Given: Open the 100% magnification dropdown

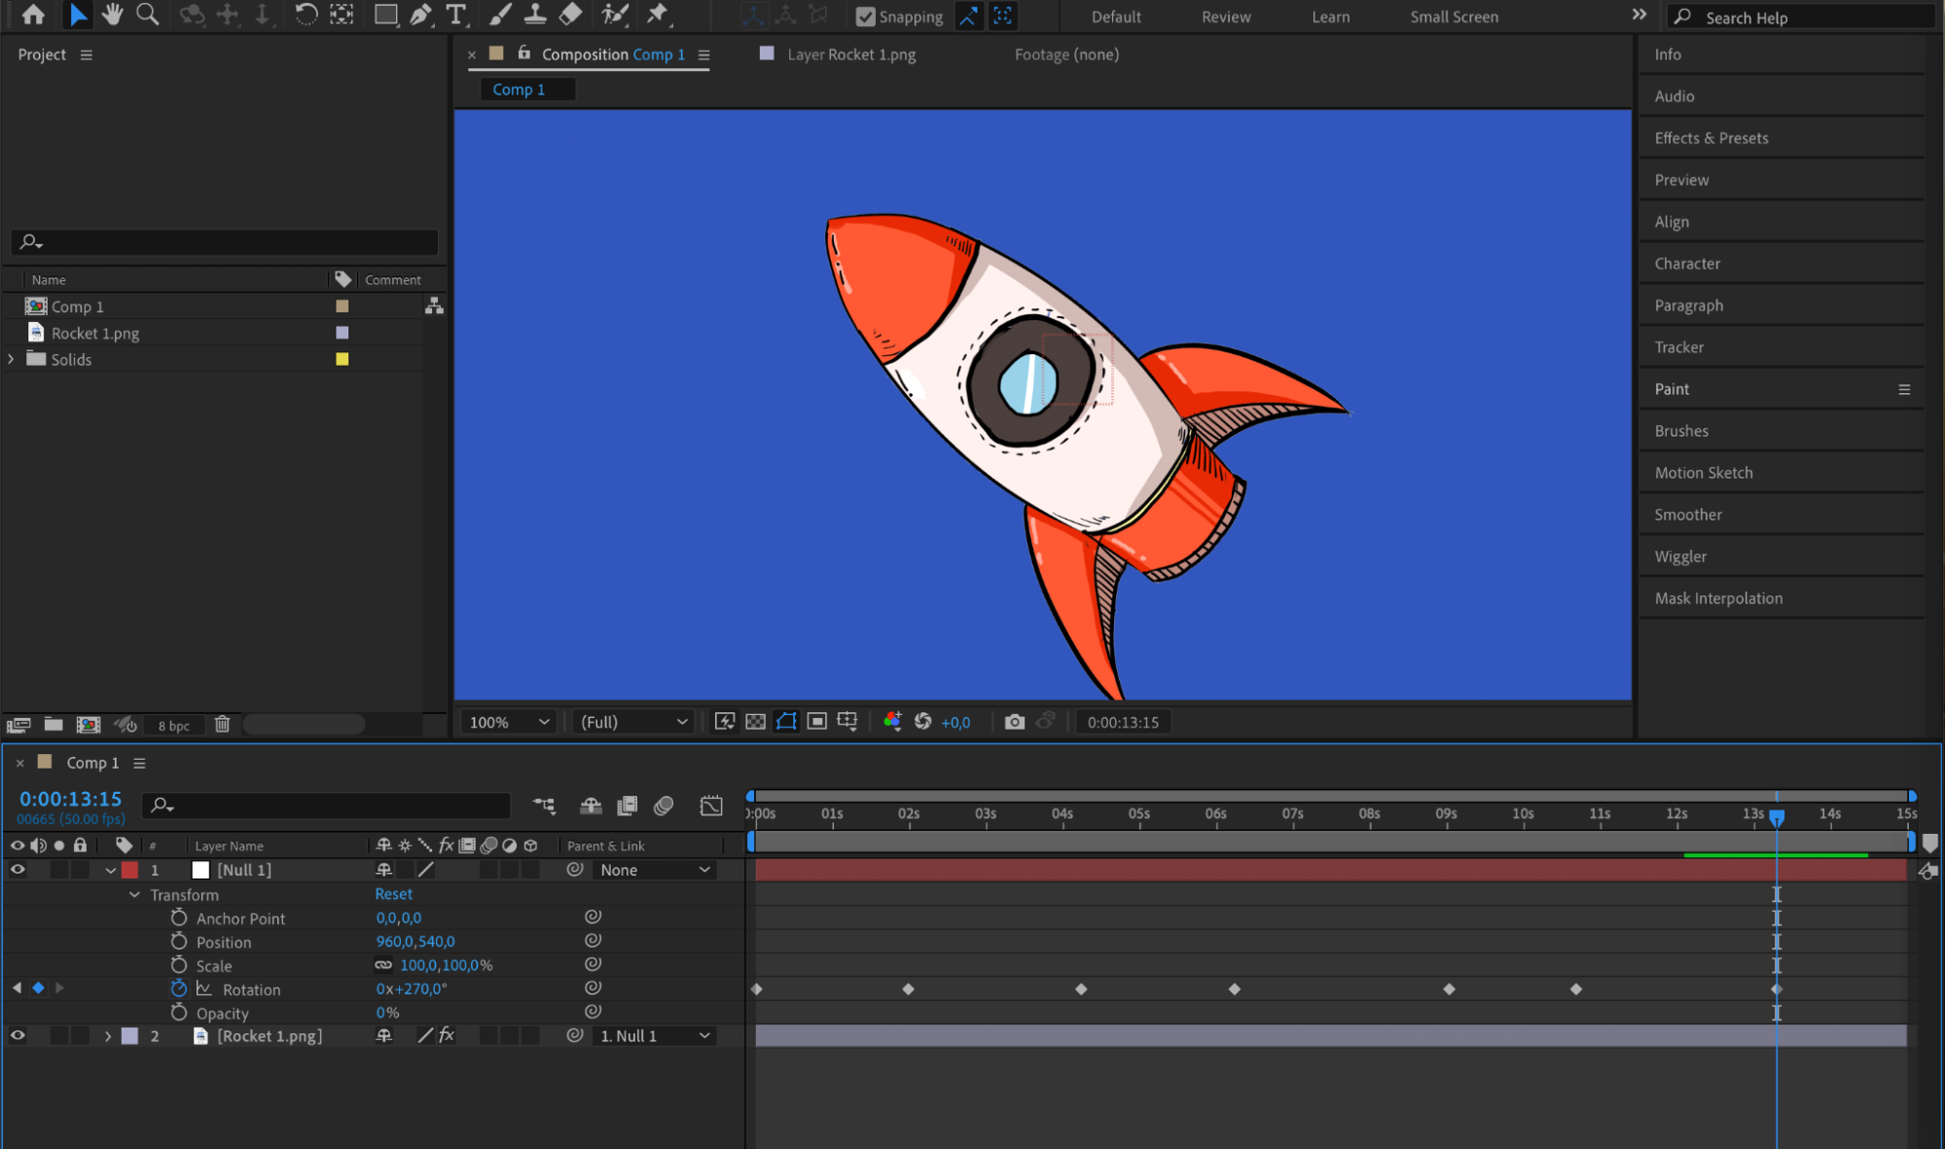Looking at the screenshot, I should (x=510, y=722).
